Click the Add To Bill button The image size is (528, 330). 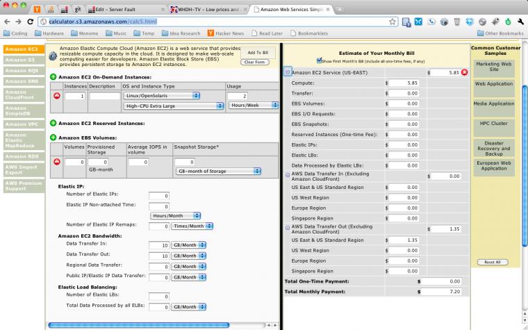coord(258,53)
